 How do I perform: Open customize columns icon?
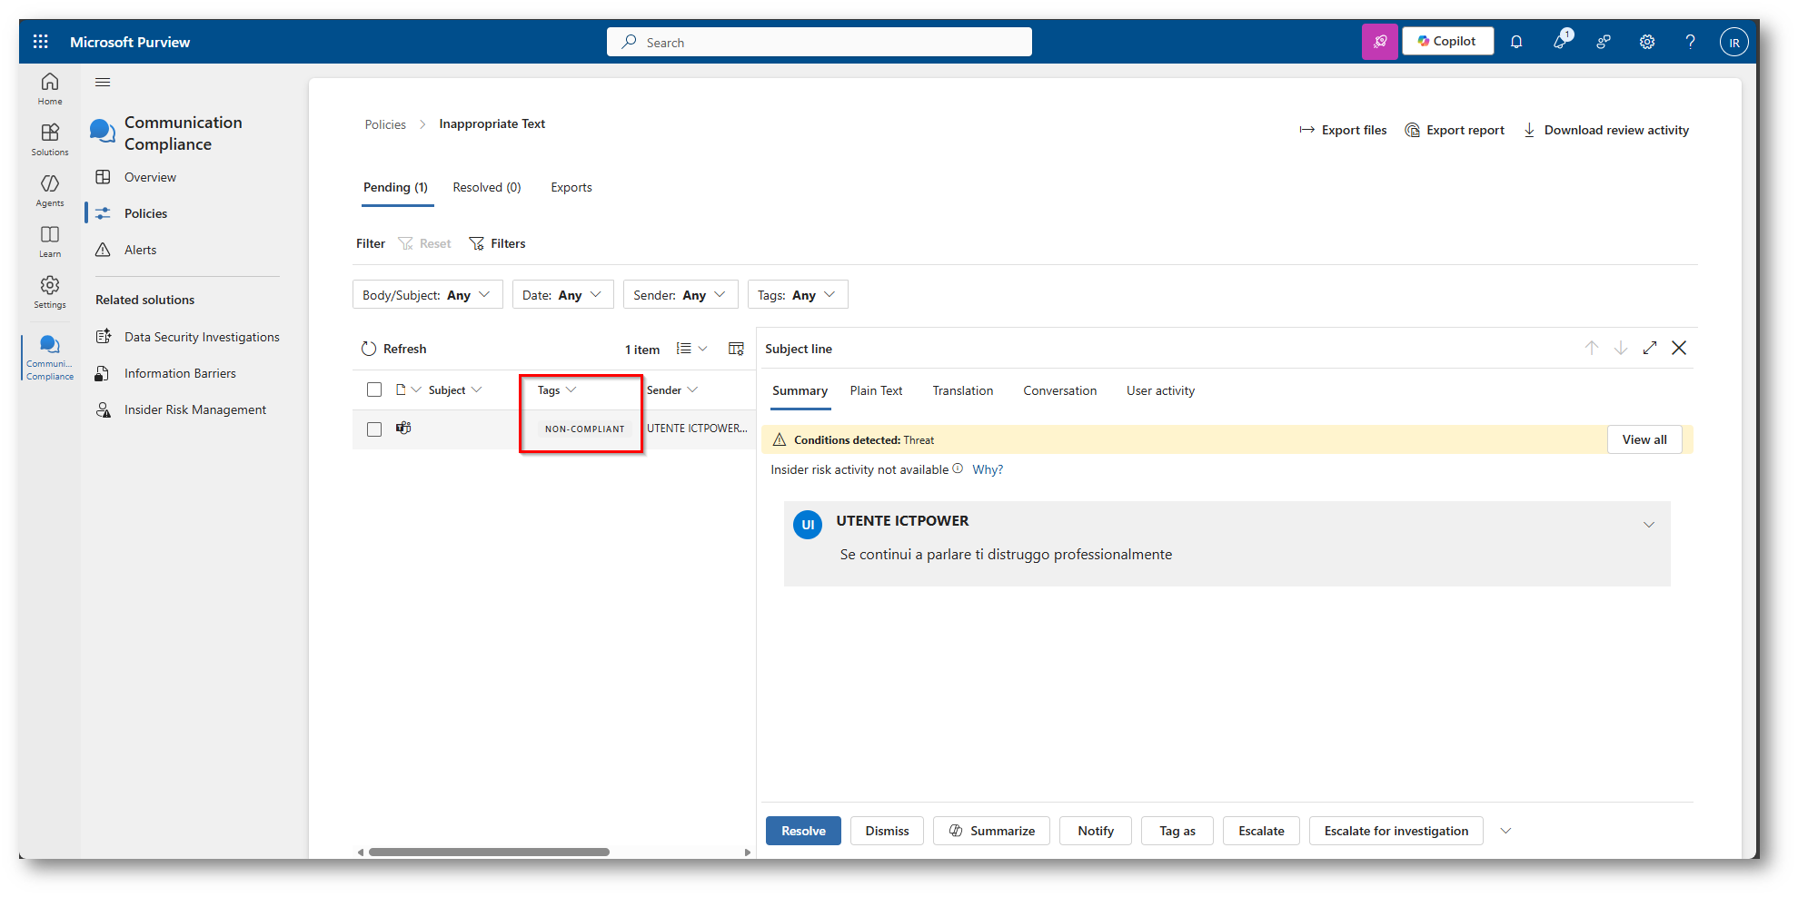(x=736, y=349)
